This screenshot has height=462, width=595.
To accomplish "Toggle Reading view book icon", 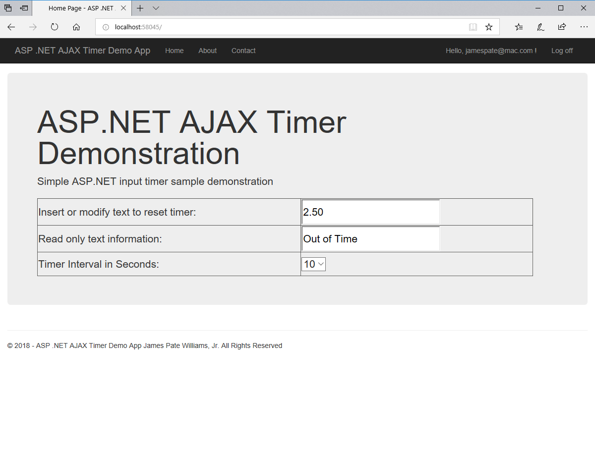I will (473, 27).
